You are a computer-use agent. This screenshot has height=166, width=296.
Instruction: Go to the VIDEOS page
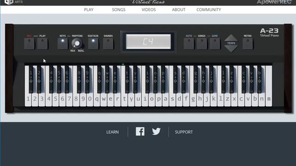[148, 10]
